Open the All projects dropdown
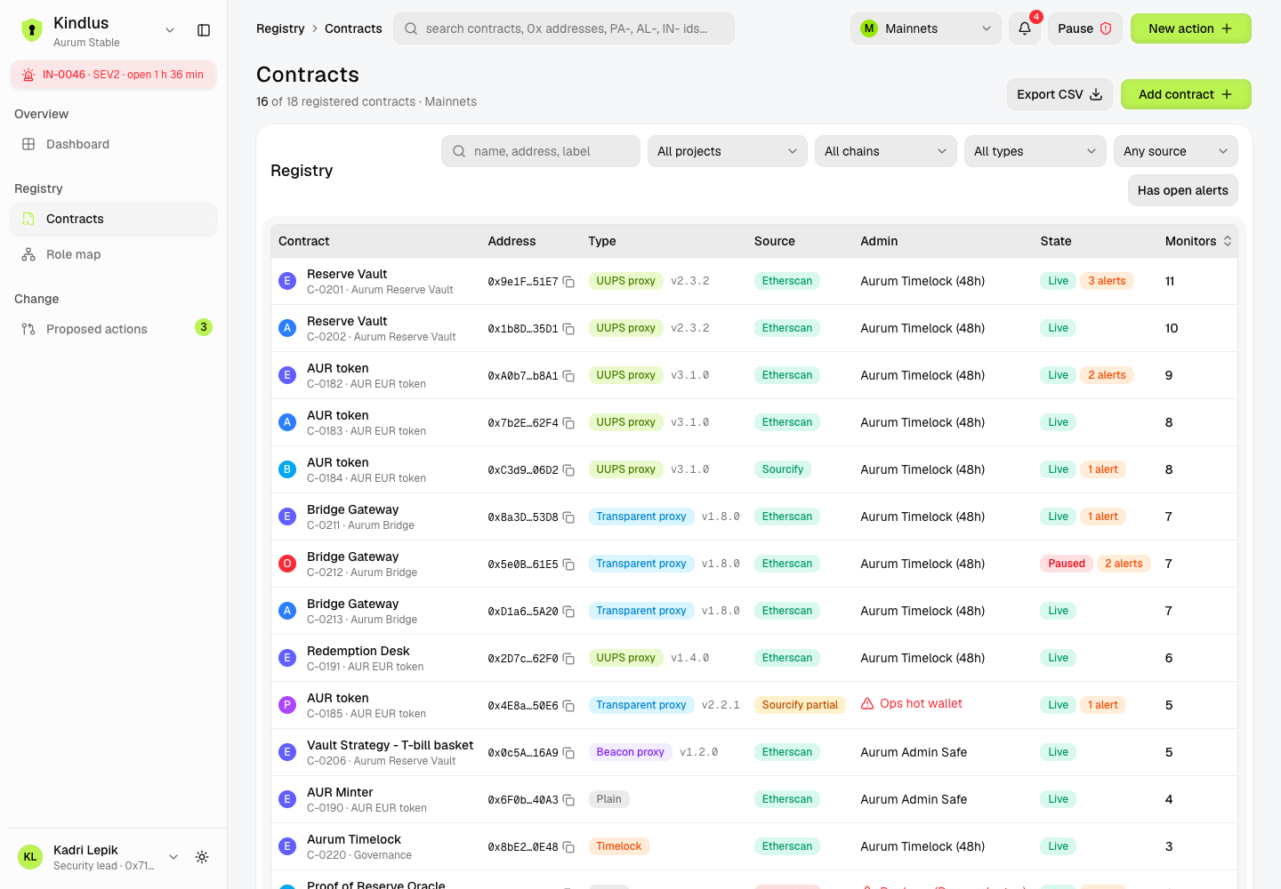The image size is (1281, 889). click(727, 151)
